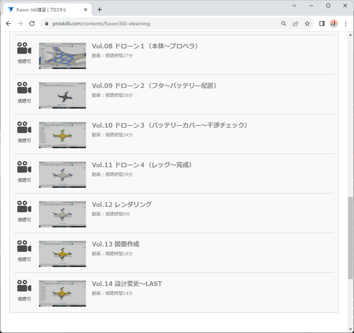Open title Vol.10 ドローン３ 干渉チェック
Image resolution: width=354 pixels, height=333 pixels.
[x=170, y=125]
